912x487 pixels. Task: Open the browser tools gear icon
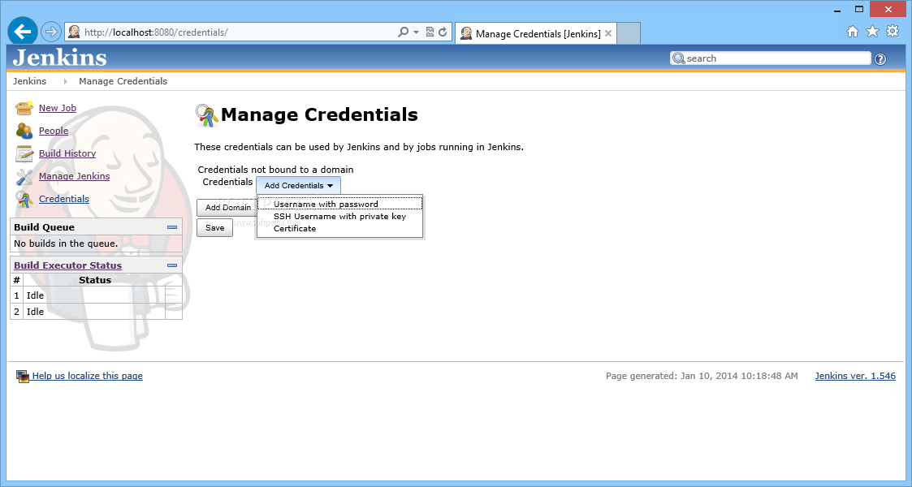[893, 32]
